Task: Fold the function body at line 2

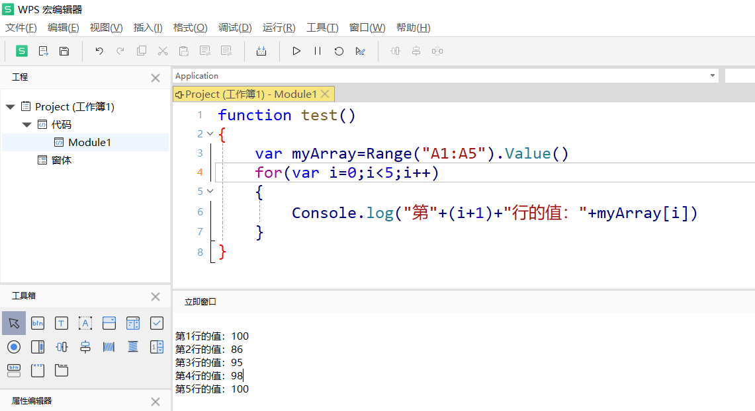Action: tap(210, 133)
